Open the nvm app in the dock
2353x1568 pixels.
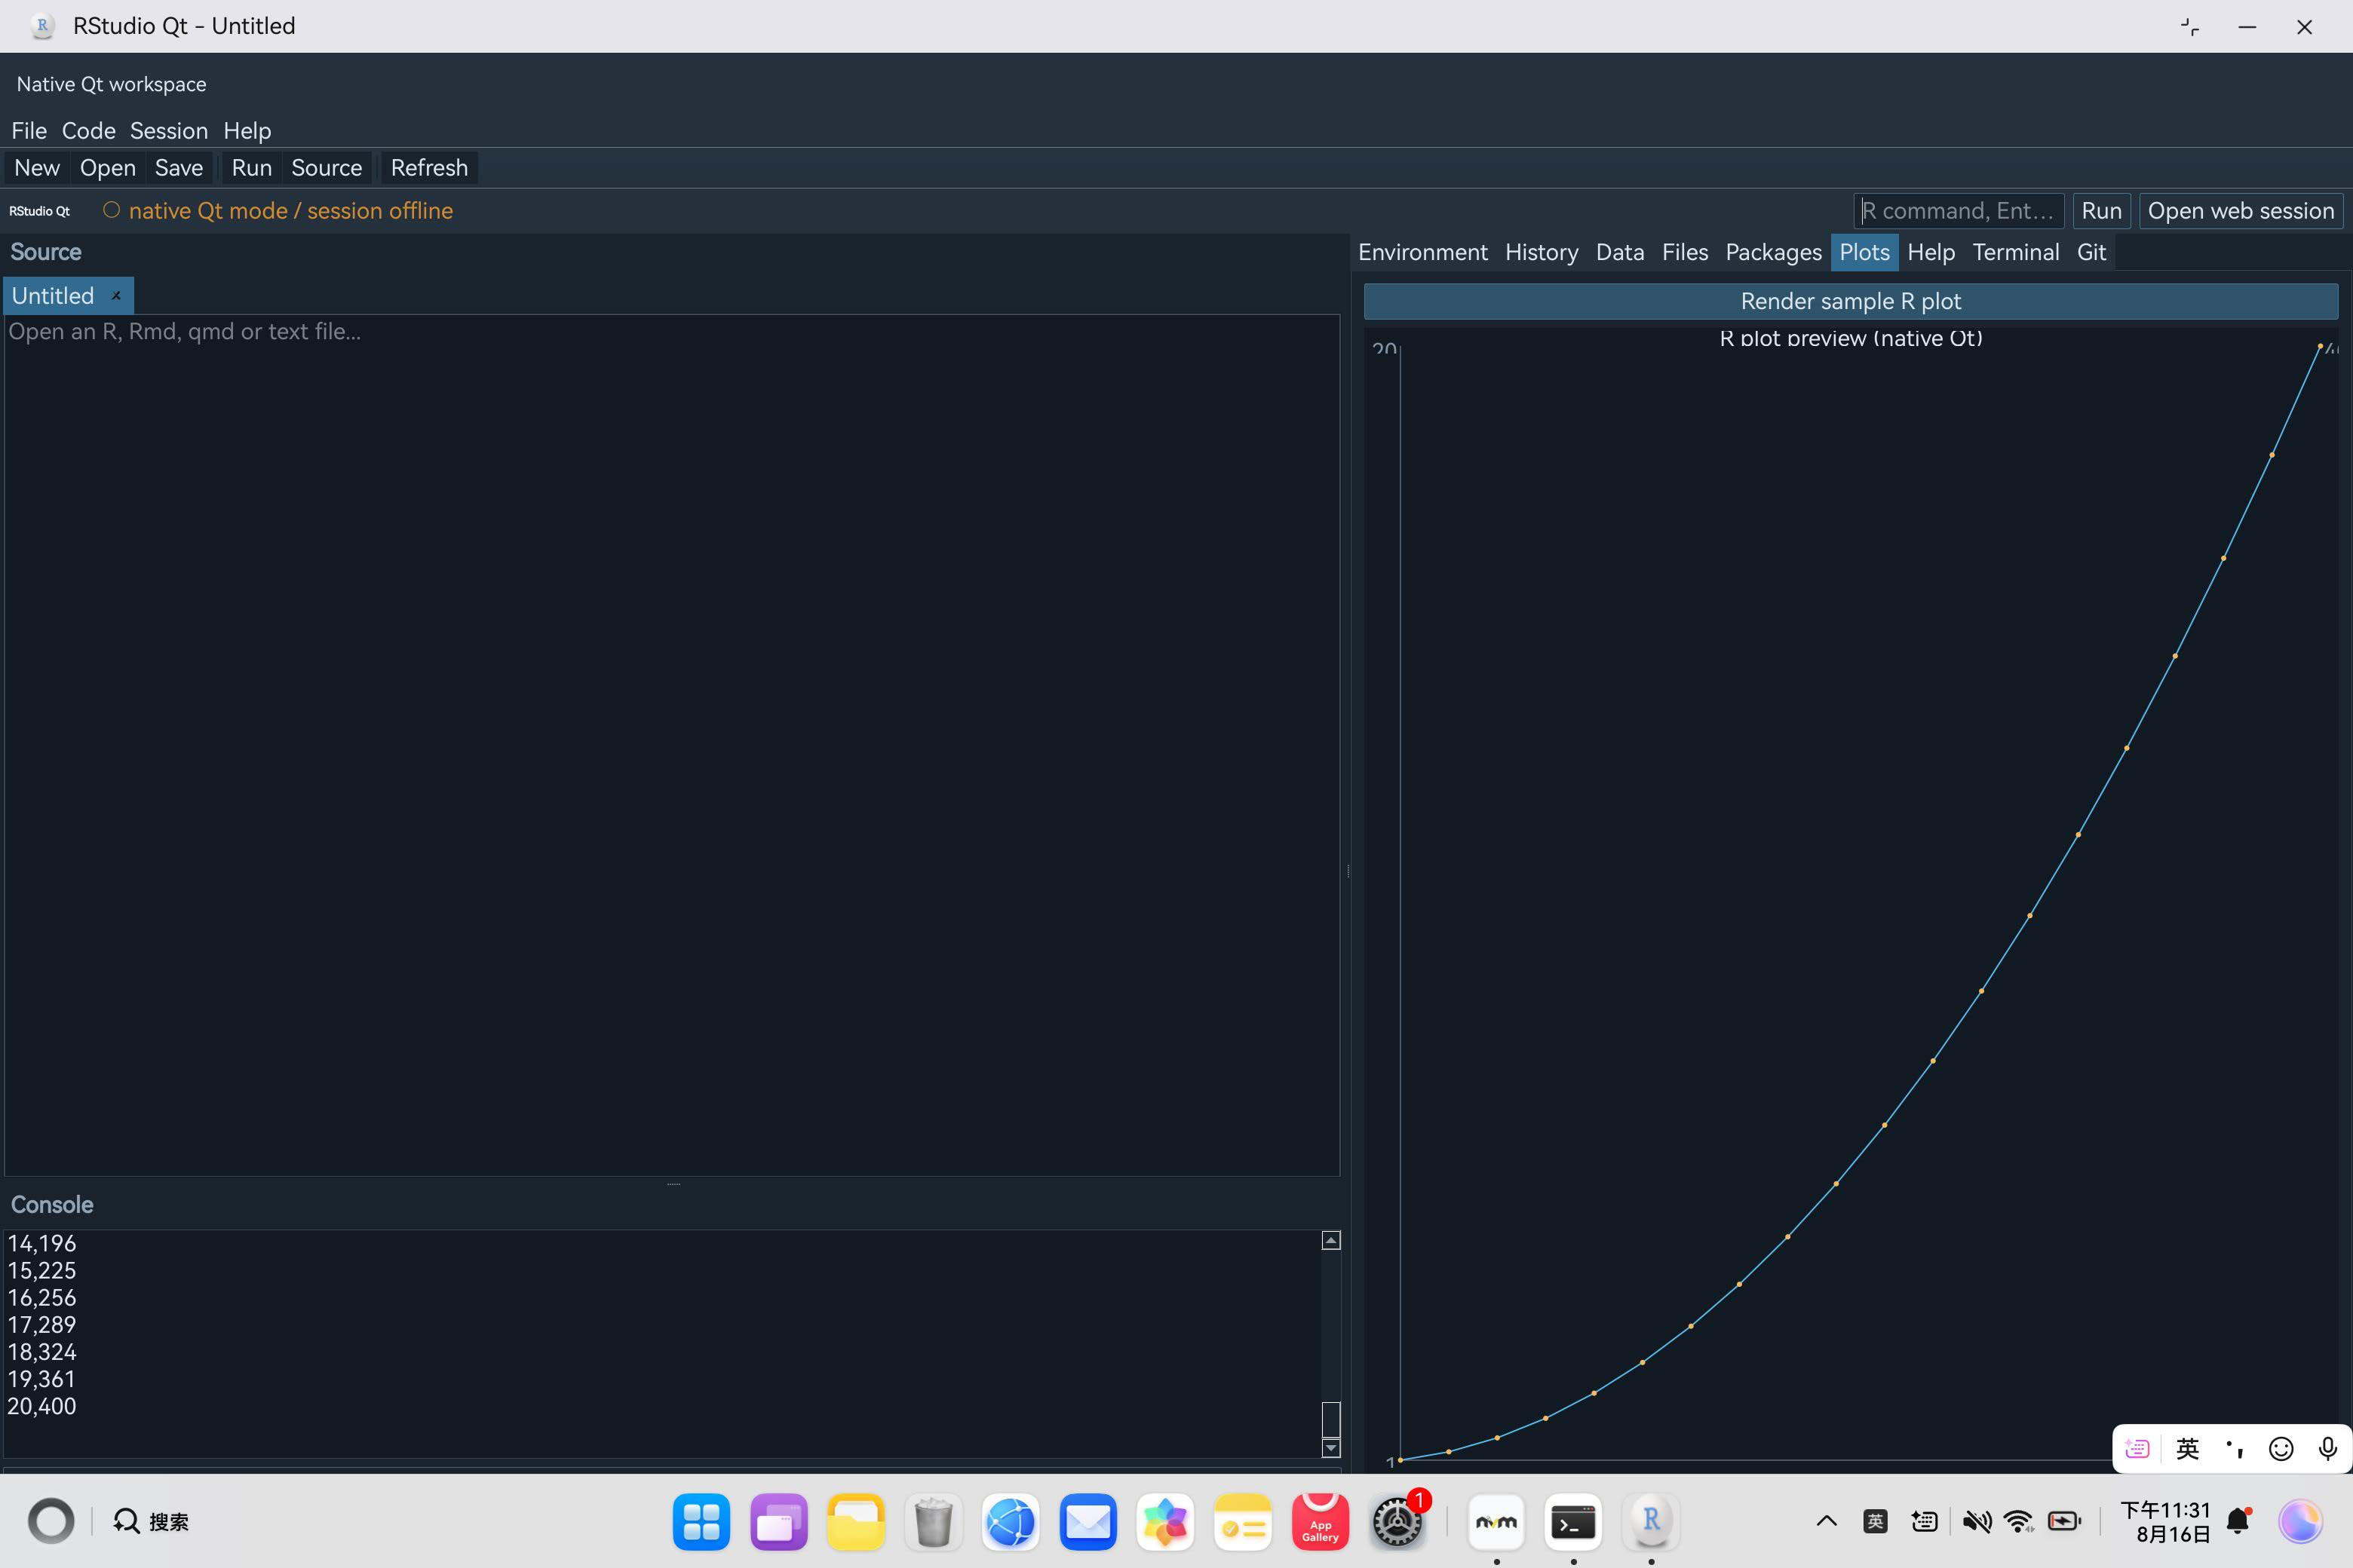click(1496, 1522)
